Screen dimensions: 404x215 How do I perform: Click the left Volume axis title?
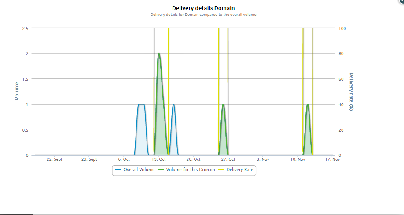(17, 91)
